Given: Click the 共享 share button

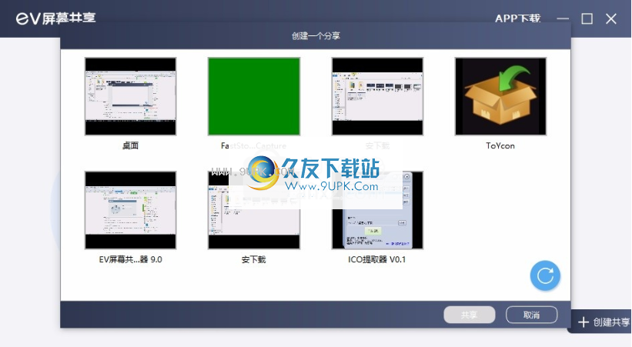Looking at the screenshot, I should pyautogui.click(x=469, y=315).
